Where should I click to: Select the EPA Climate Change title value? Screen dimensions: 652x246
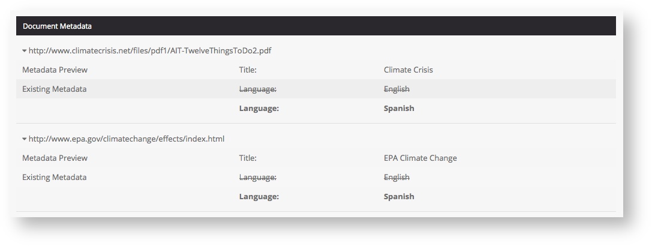point(420,158)
